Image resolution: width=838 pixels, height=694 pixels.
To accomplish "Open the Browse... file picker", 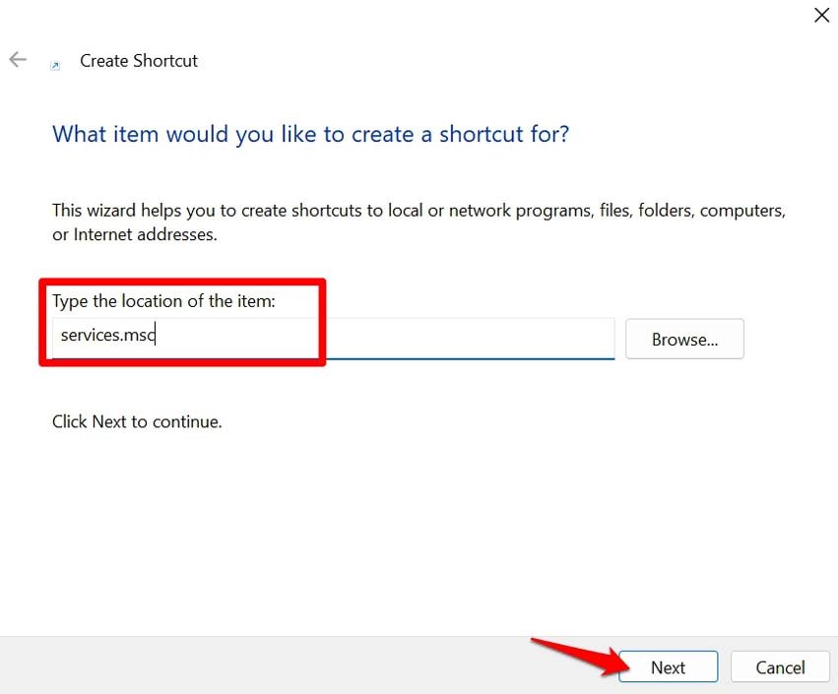I will click(x=684, y=340).
